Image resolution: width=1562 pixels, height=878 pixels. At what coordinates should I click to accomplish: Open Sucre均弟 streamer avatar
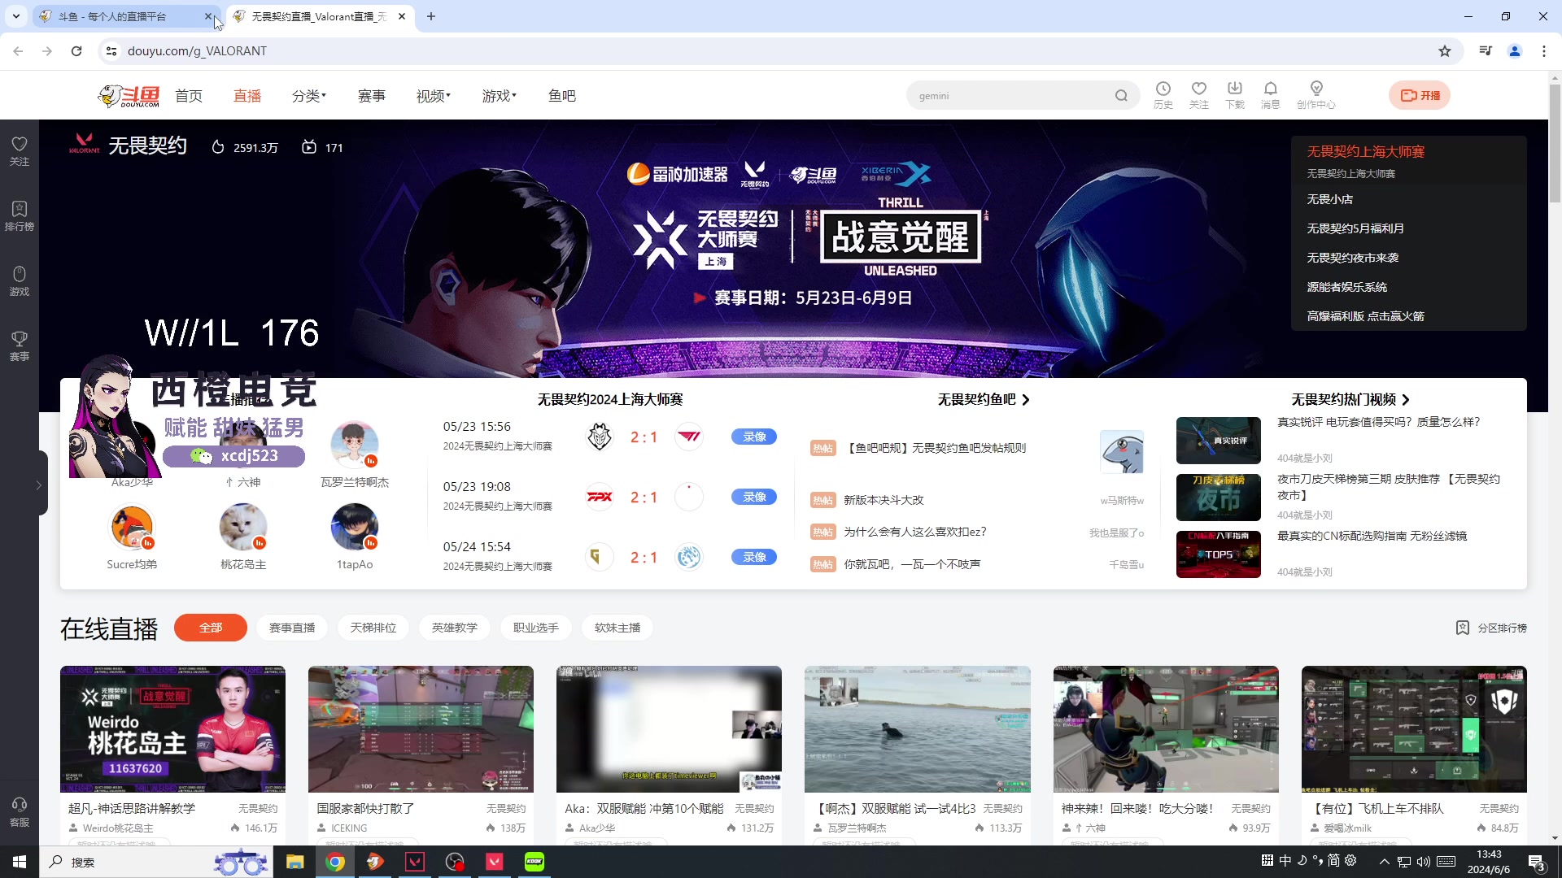[132, 527]
